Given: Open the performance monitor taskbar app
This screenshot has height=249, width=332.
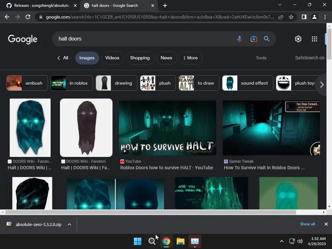Looking at the screenshot, I should 195,241.
